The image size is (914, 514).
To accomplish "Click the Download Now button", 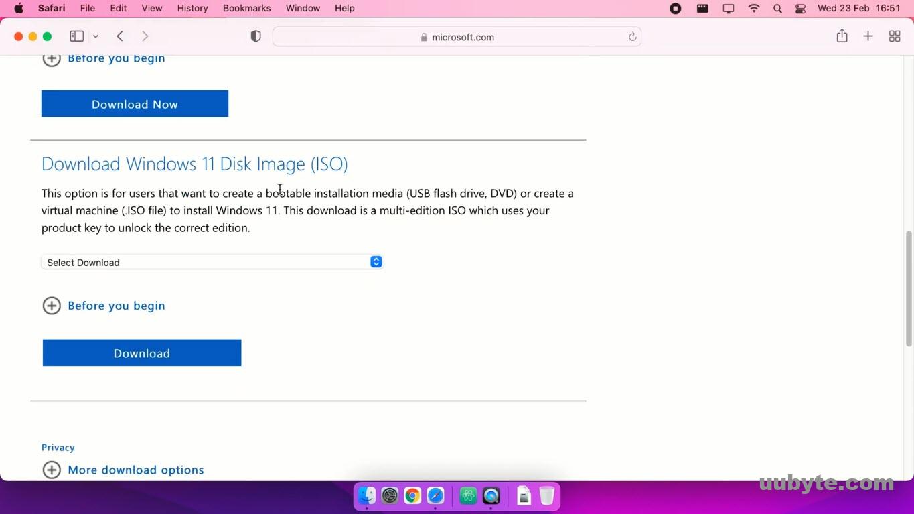I will coord(135,104).
